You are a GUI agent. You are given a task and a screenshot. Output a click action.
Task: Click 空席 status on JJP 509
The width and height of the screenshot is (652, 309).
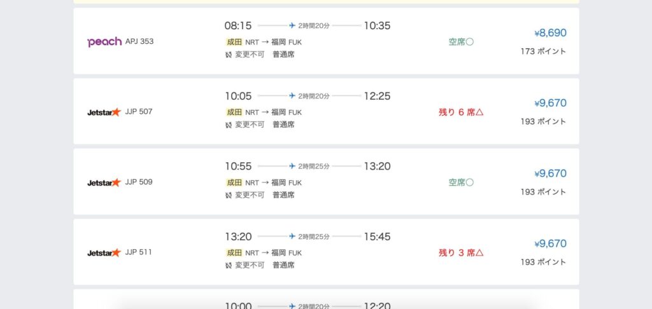(461, 182)
